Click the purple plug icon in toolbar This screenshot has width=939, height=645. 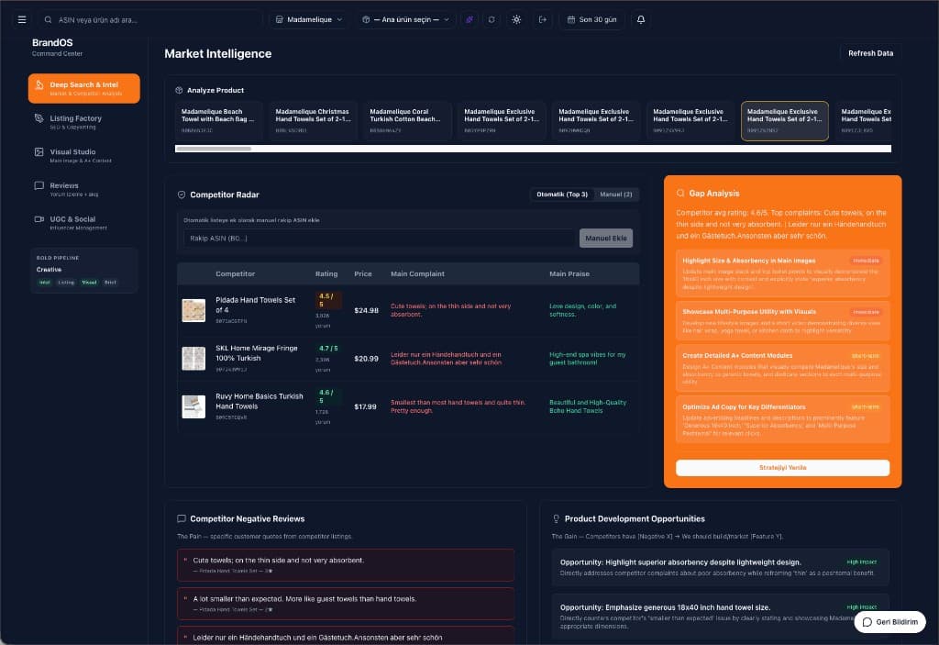(469, 20)
